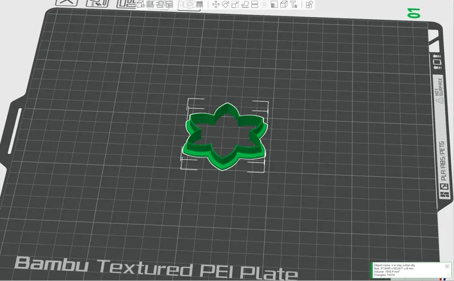Select the Lay on face tool
Image resolution: width=454 pixels, height=281 pixels.
(245, 4)
